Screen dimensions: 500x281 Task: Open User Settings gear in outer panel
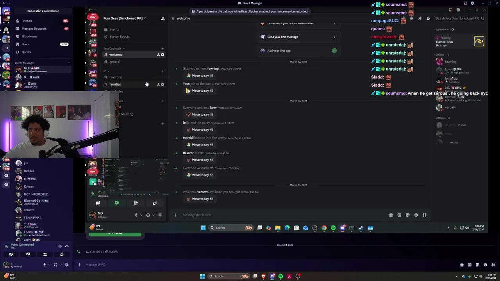67,265
